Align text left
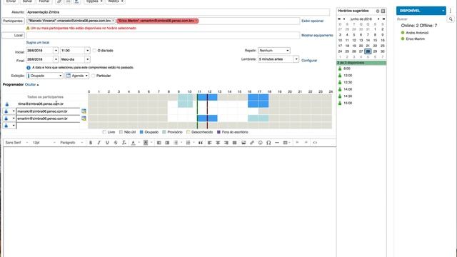The height and width of the screenshot is (257, 457). pos(209,143)
